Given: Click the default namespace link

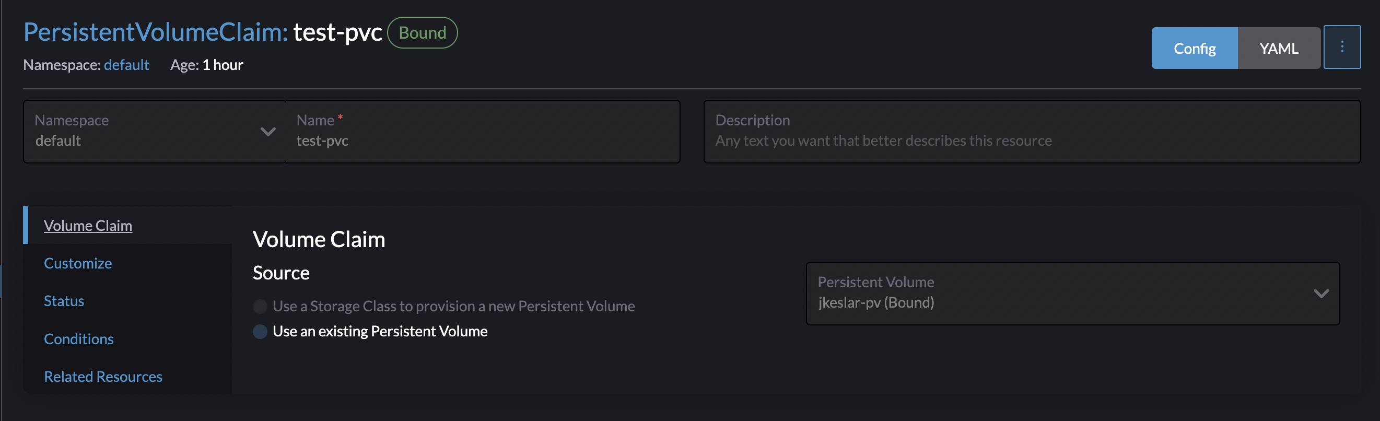Looking at the screenshot, I should coord(126,65).
